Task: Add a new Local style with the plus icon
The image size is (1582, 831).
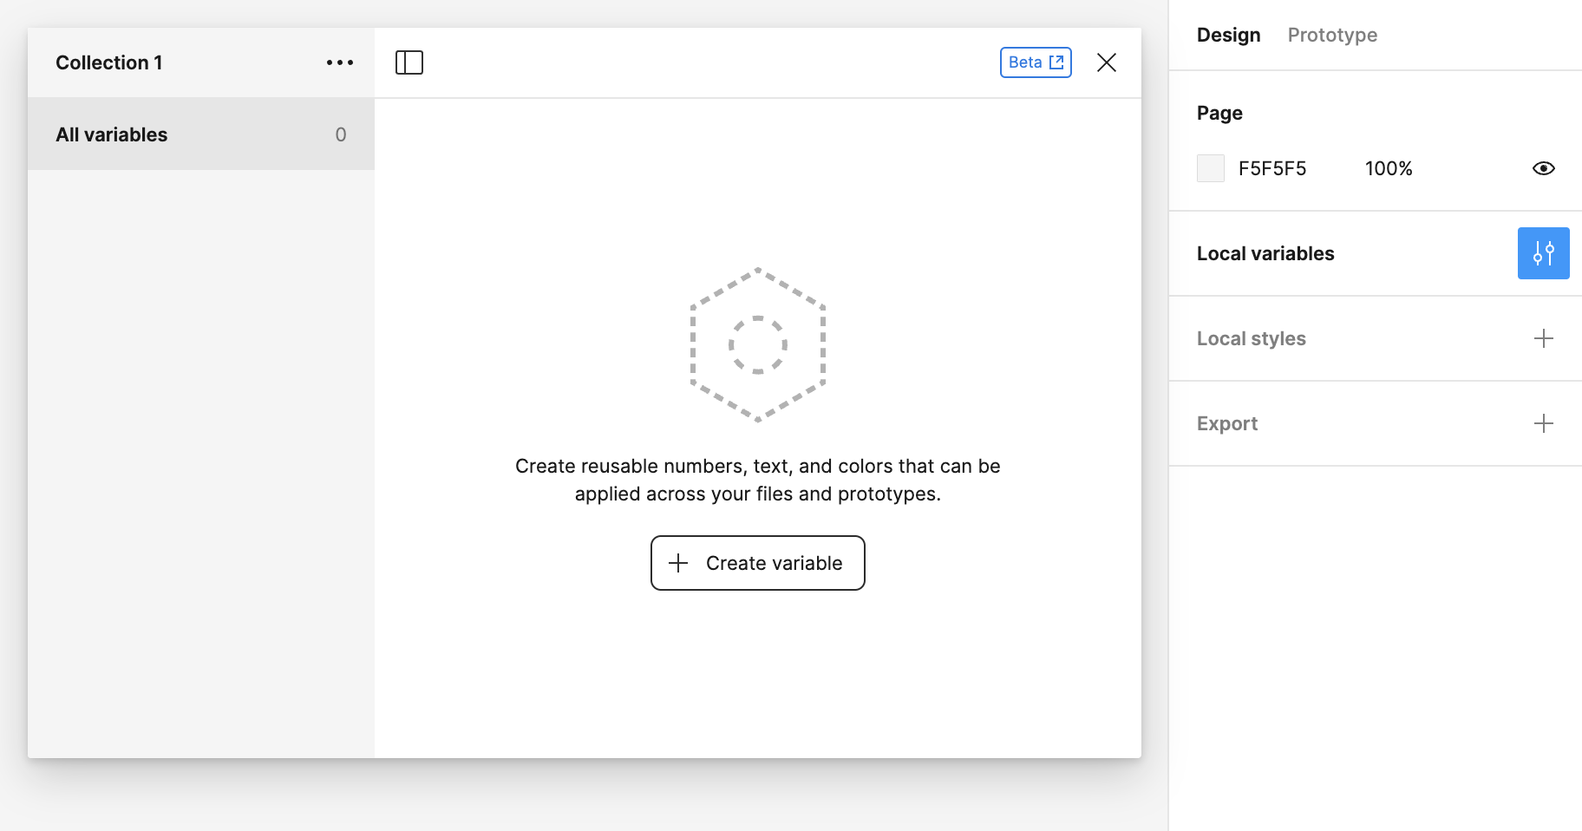Action: click(x=1543, y=338)
